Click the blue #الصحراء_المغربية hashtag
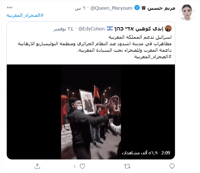Screen dimensions: 200x173 pyautogui.click(x=25, y=15)
